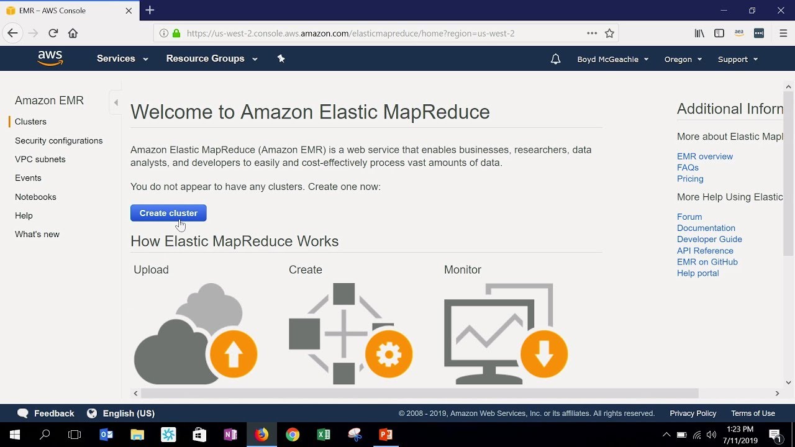Reload the page with the refresh icon
The height and width of the screenshot is (447, 795).
click(x=53, y=33)
